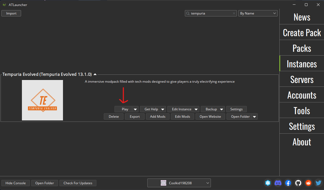Click the Tempuria Evolved 13.1.0 instance title
The height and width of the screenshot is (190, 324).
[47, 74]
